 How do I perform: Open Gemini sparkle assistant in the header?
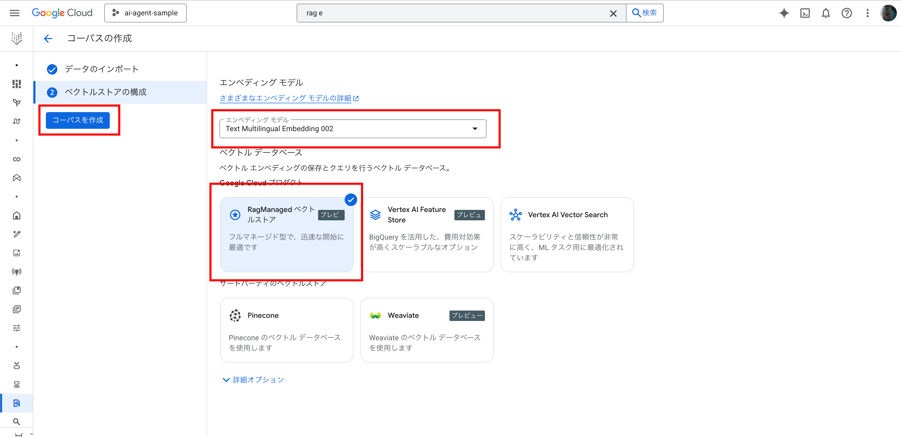click(x=784, y=13)
